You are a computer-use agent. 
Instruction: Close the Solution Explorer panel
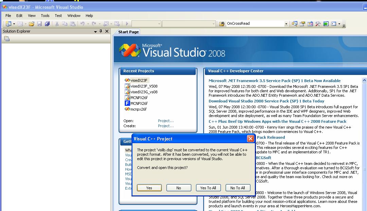coord(107,31)
